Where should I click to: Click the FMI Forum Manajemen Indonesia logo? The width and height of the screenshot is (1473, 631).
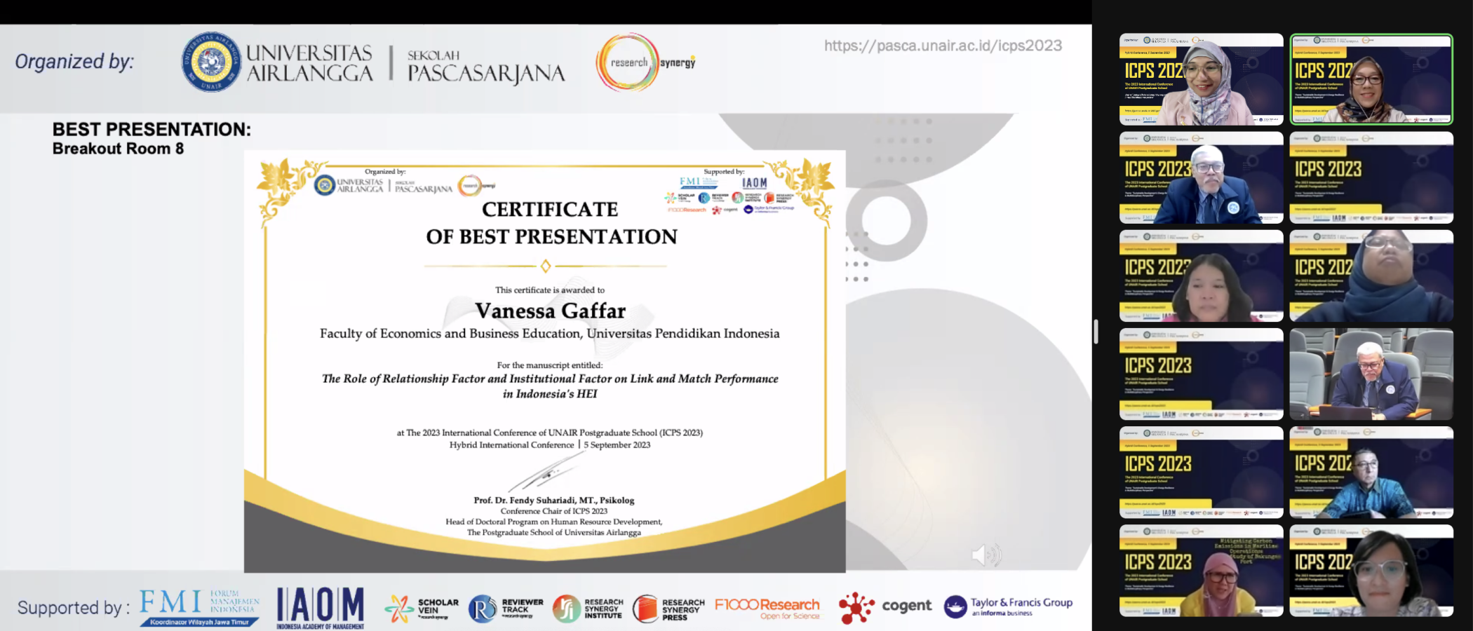pos(199,607)
